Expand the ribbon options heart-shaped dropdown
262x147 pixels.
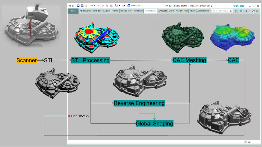pyautogui.click(x=241, y=11)
